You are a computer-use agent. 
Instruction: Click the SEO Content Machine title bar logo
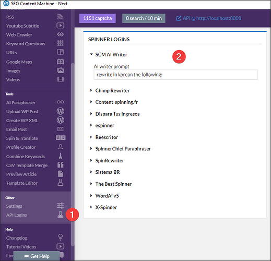6,3
